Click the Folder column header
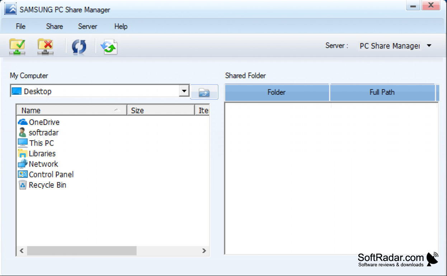The height and width of the screenshot is (276, 447). (277, 93)
